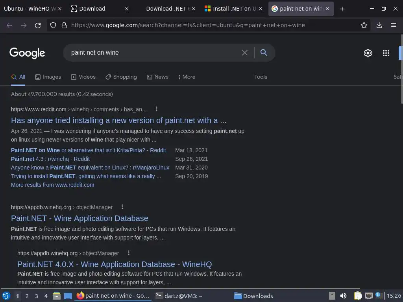
Task: Open 'Paint.NET 4.0.X - Wine Application Database' result
Action: [115, 264]
